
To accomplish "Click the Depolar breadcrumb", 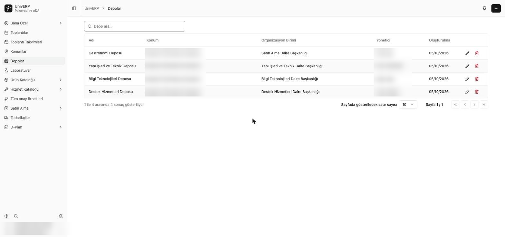I will point(114,8).
